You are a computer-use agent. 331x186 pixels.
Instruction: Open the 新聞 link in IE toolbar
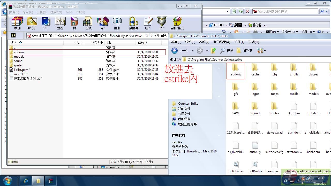(x=236, y=25)
